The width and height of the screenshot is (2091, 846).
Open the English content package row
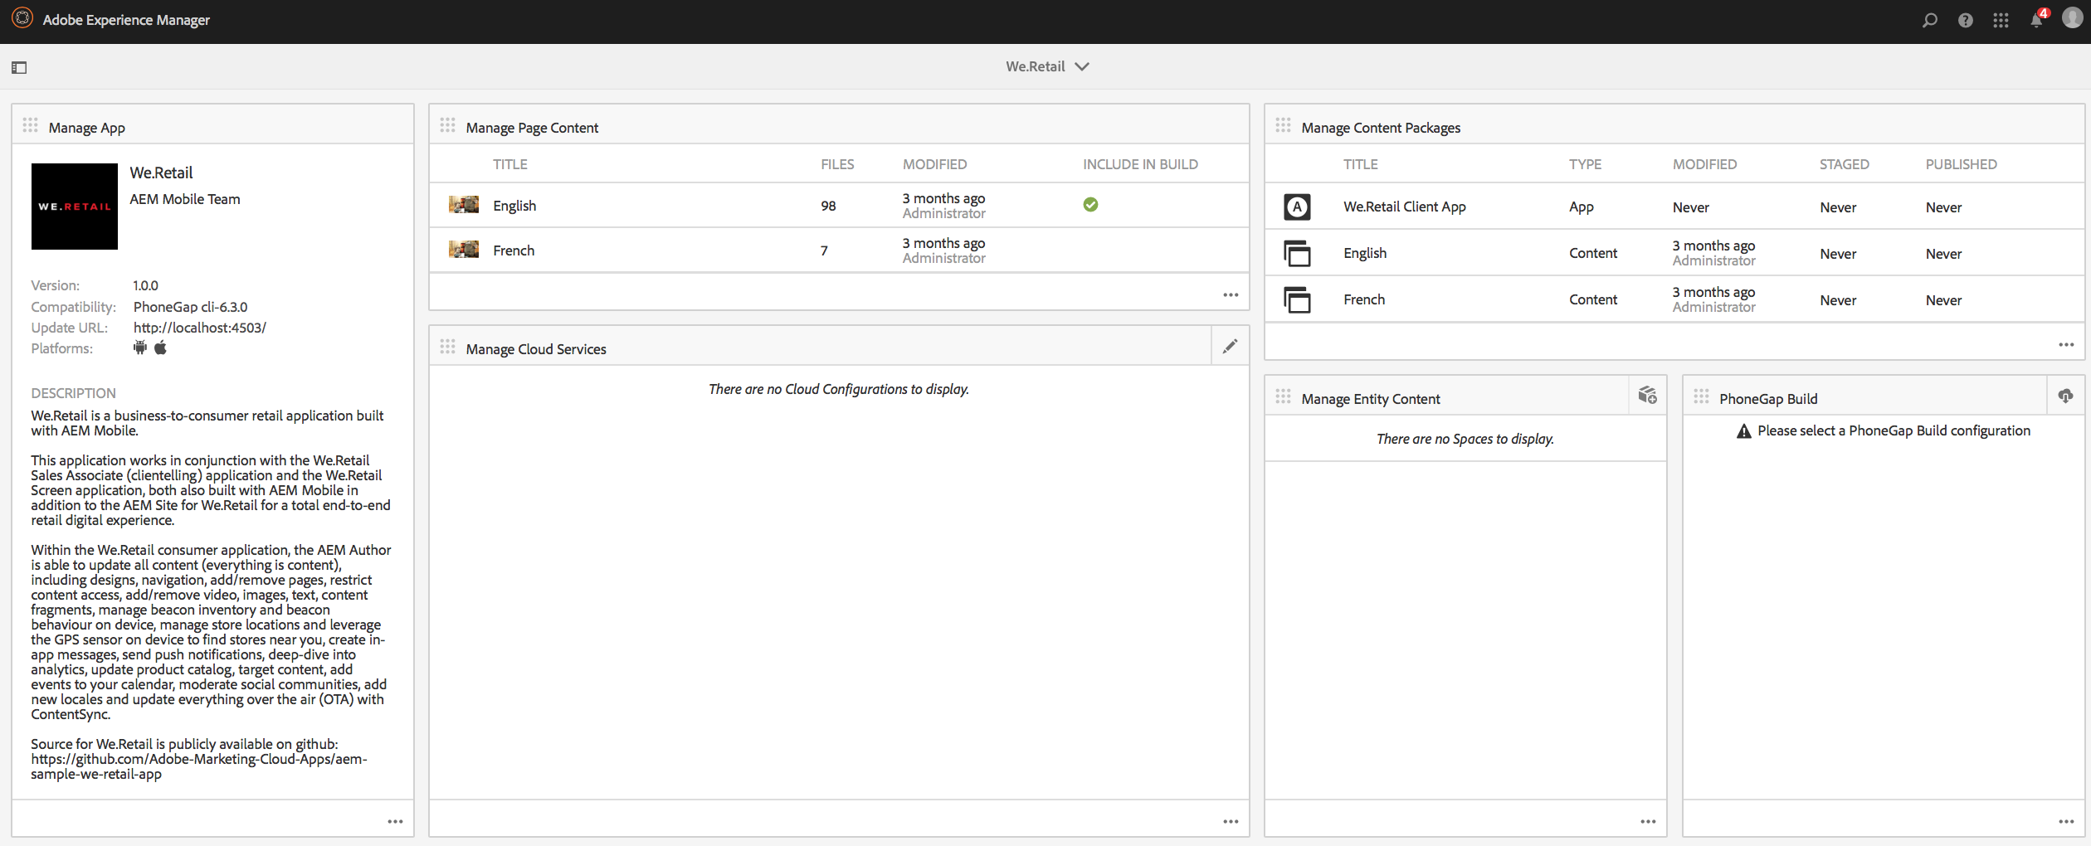[1674, 253]
